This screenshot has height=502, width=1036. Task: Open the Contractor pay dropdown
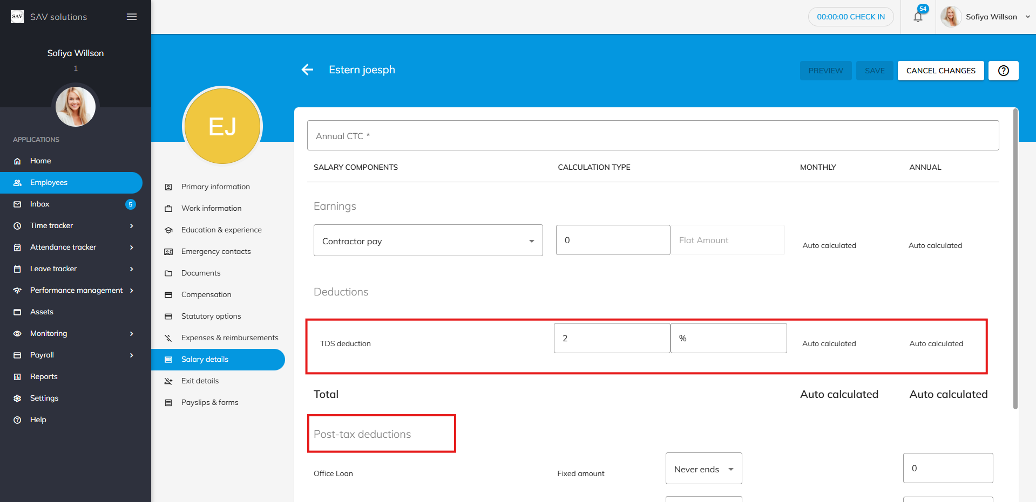click(428, 240)
